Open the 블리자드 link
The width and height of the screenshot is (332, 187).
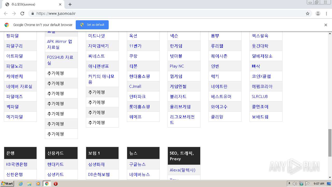click(178, 97)
